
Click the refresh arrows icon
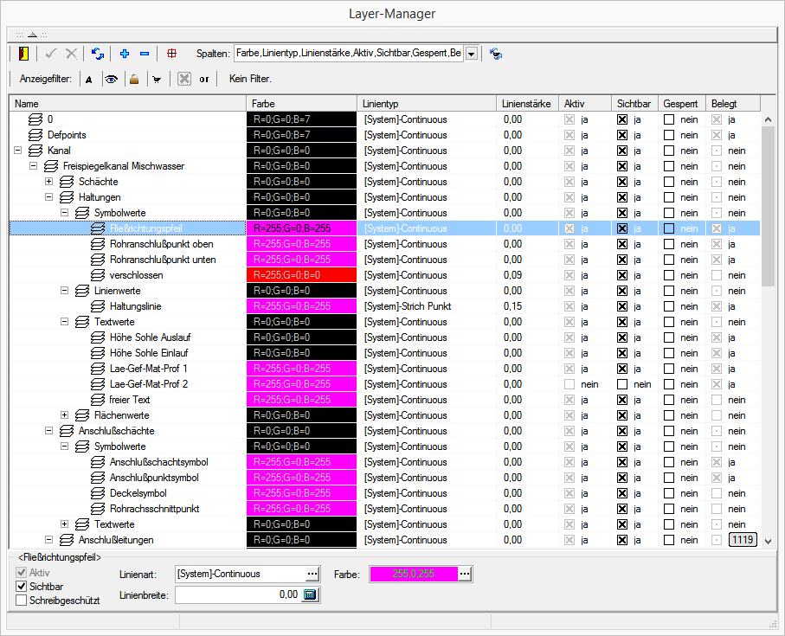(x=98, y=54)
